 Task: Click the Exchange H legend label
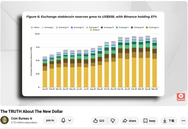coord(64,27)
